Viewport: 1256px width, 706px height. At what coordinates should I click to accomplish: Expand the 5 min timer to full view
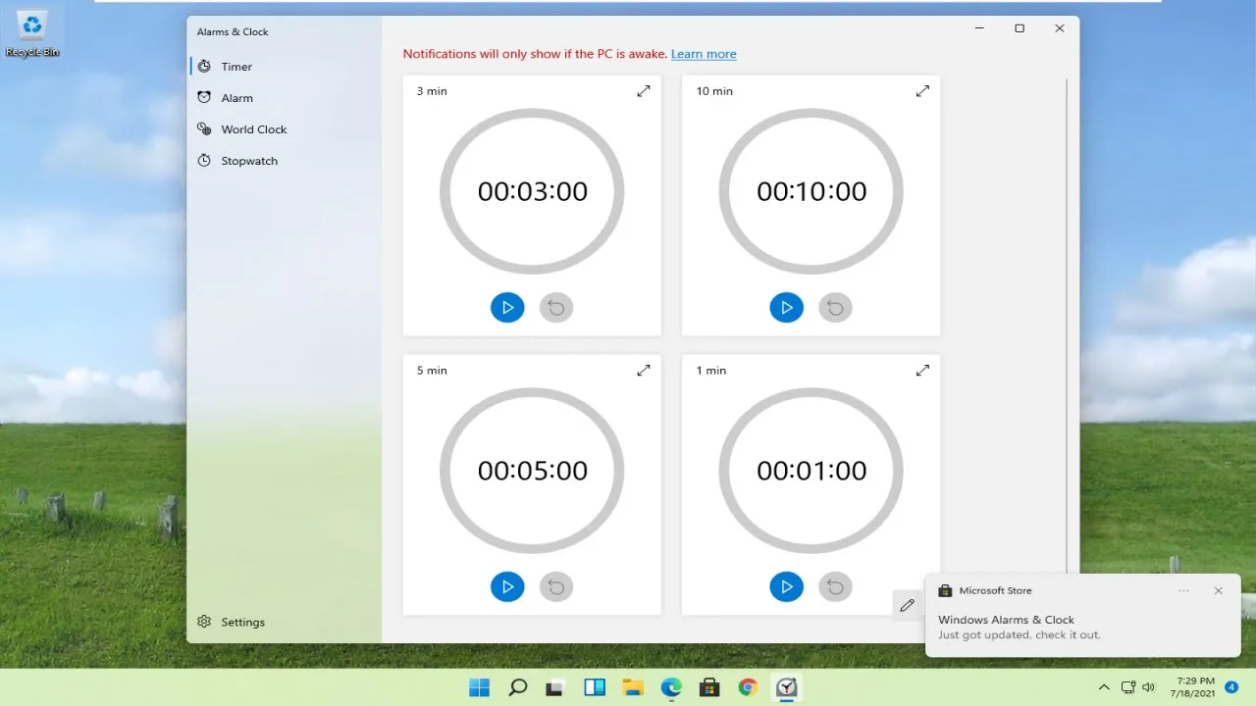pyautogui.click(x=644, y=371)
